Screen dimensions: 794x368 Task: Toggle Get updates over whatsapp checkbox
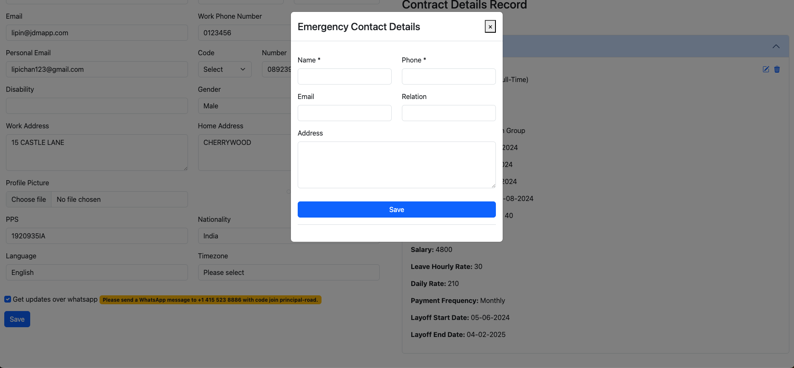point(8,299)
